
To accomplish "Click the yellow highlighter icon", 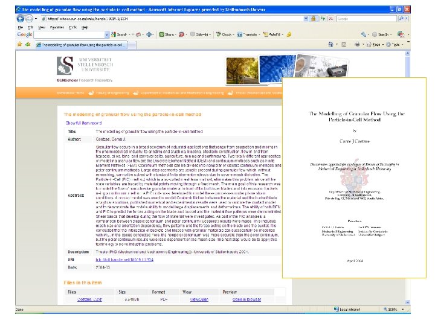I will 289,34.
